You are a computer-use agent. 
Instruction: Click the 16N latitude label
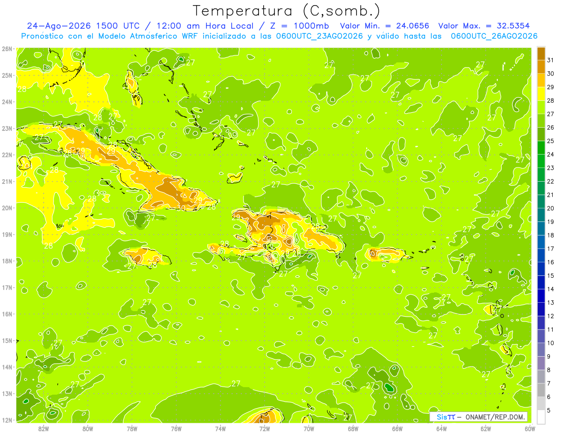tap(7, 314)
